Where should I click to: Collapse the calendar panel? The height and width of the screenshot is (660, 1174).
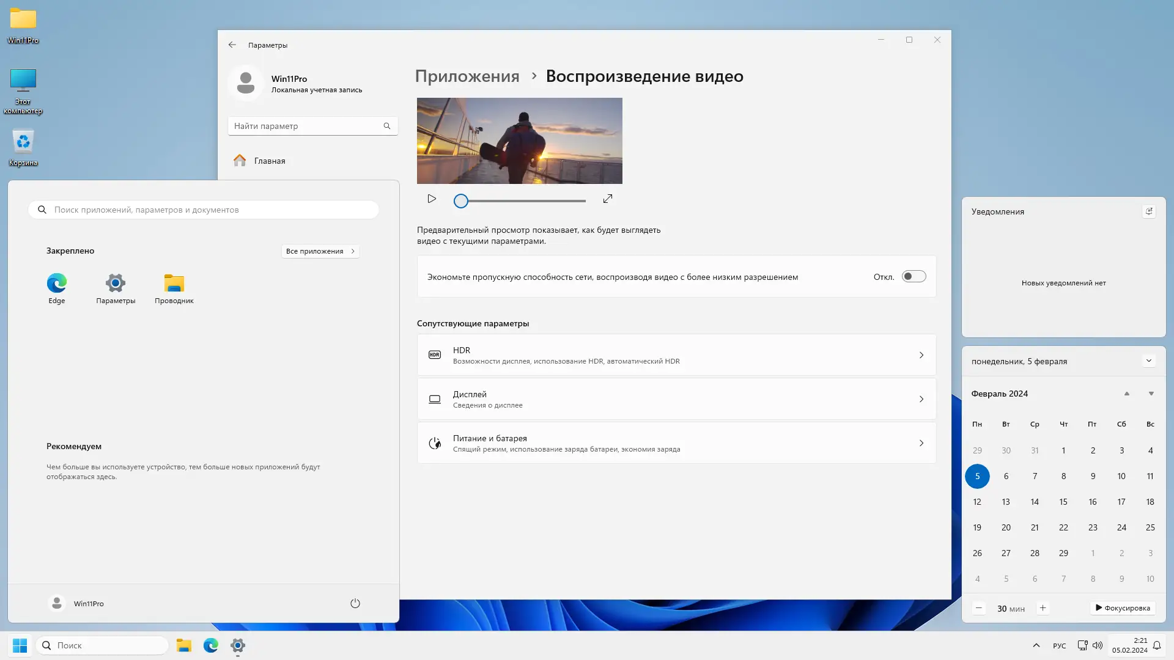click(x=1150, y=361)
